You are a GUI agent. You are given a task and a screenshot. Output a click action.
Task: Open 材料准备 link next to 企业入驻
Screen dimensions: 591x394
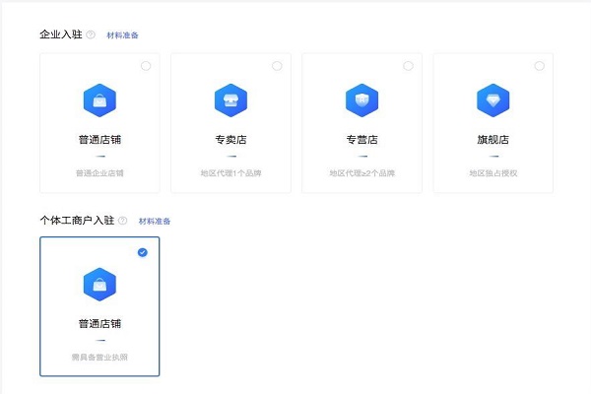122,35
